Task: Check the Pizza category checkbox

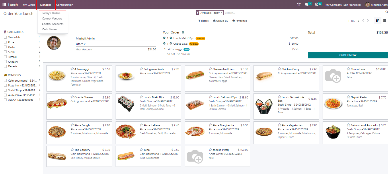Action: [x=5, y=42]
